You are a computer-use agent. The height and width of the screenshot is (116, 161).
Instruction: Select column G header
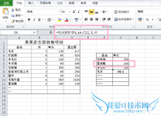pos(121,38)
